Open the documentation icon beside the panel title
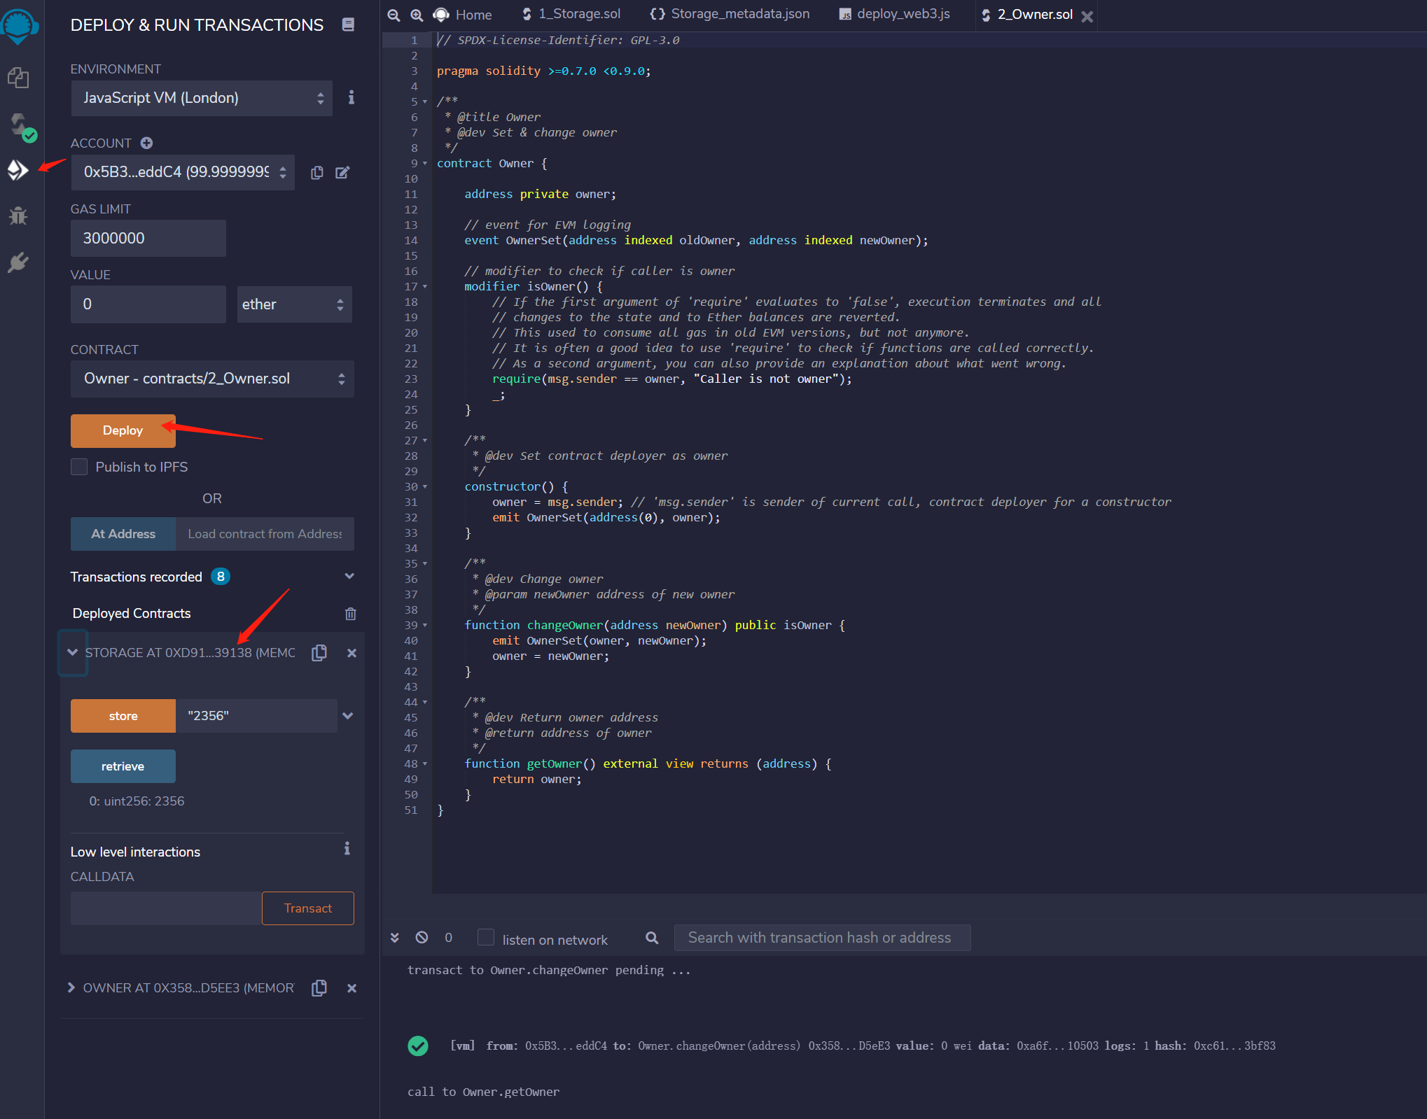The image size is (1427, 1119). [x=348, y=25]
